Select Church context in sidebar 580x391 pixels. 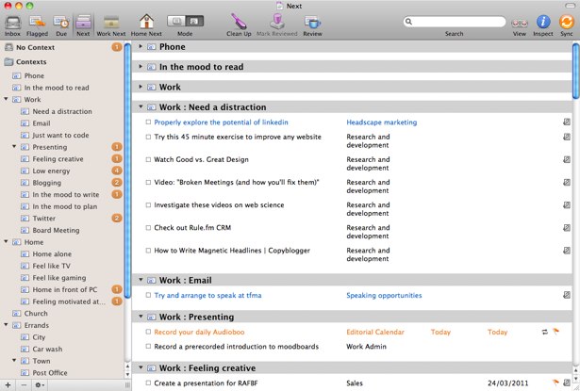pos(36,314)
